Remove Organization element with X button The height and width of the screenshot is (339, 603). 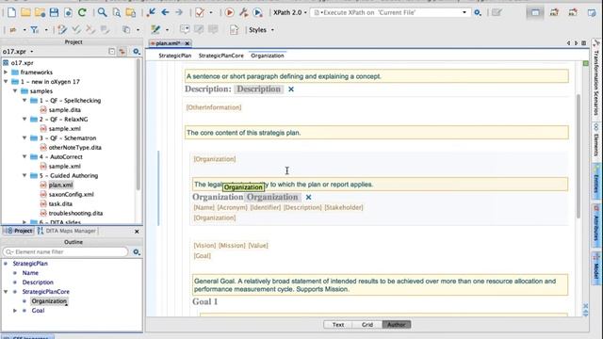click(308, 197)
